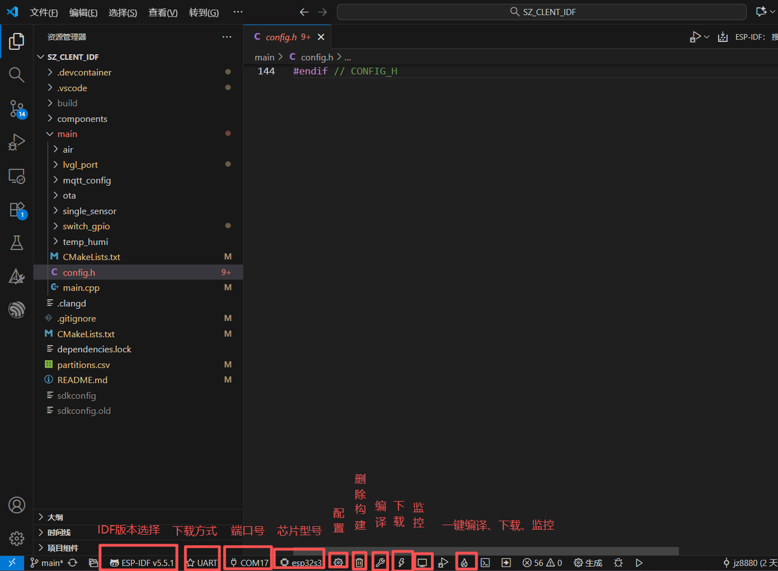
Task: Select the esp32s3 chip target in status bar
Action: 301,562
